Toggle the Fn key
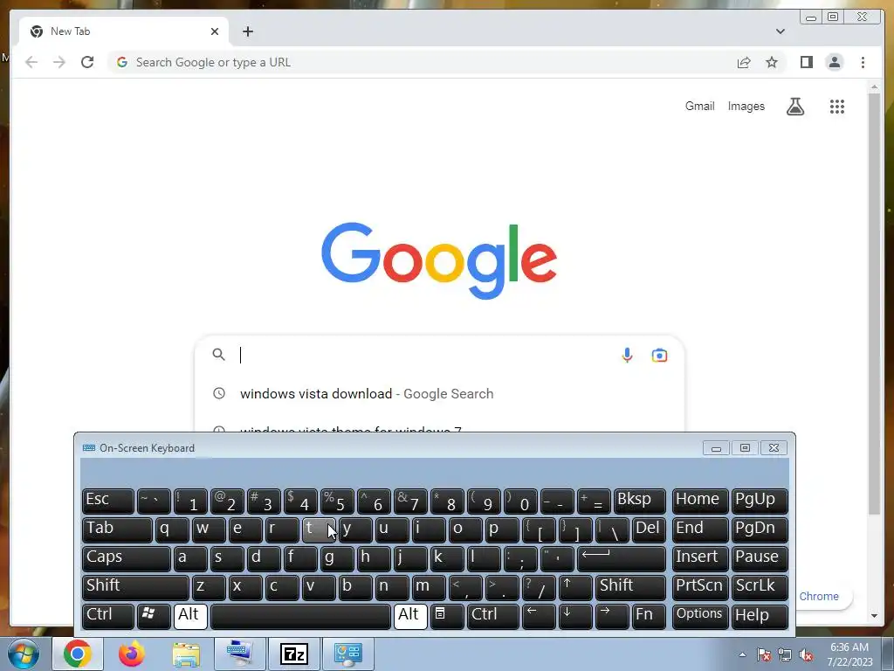This screenshot has width=894, height=671. click(x=649, y=616)
